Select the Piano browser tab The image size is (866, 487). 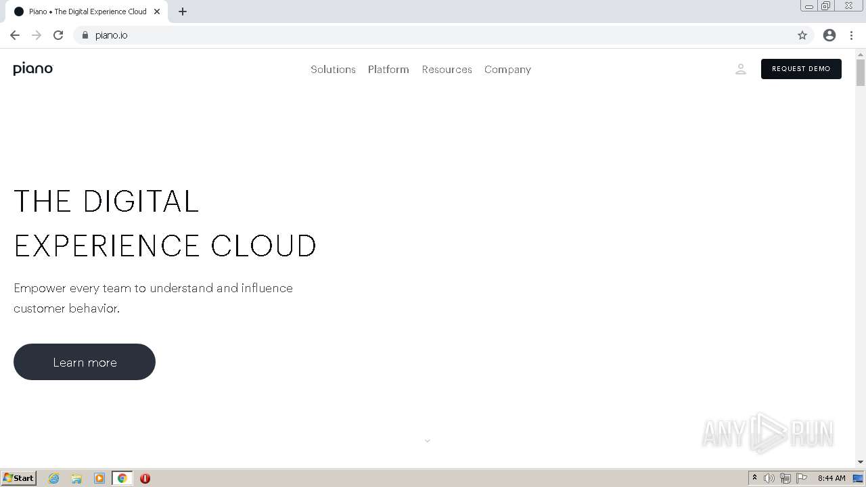point(86,11)
